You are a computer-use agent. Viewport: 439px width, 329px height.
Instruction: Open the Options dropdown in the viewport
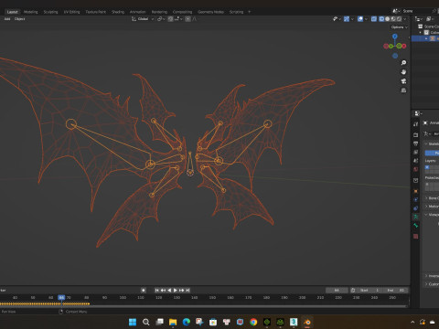point(399,27)
